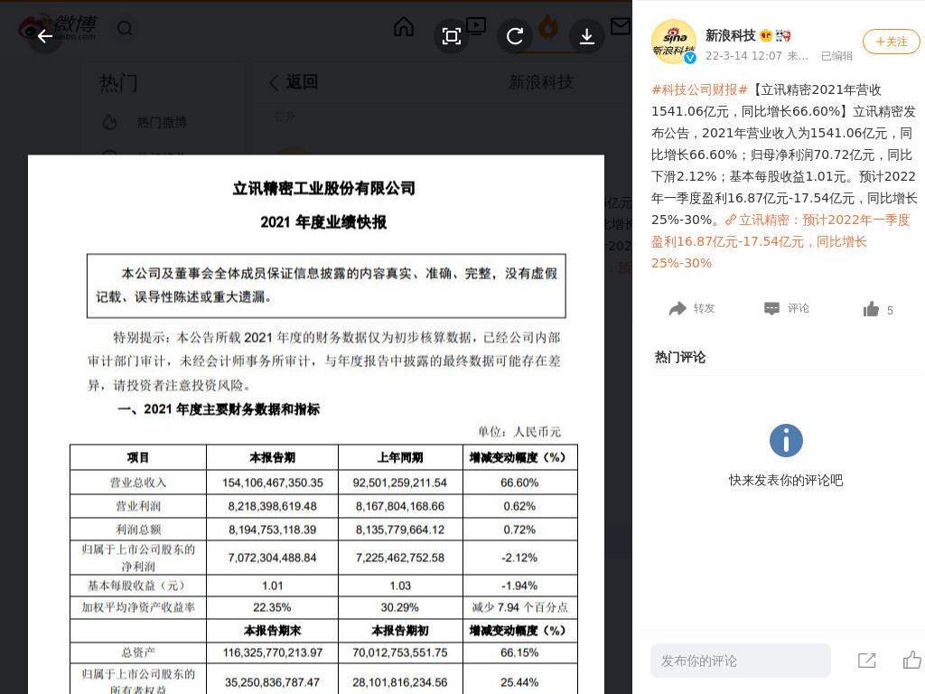Viewport: 925px width, 694px height.
Task: Click the back arrow in the image viewer
Action: click(45, 36)
